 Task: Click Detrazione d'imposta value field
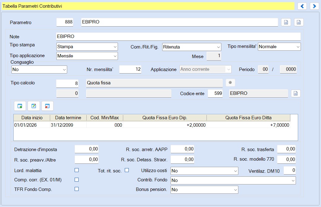point(87,149)
